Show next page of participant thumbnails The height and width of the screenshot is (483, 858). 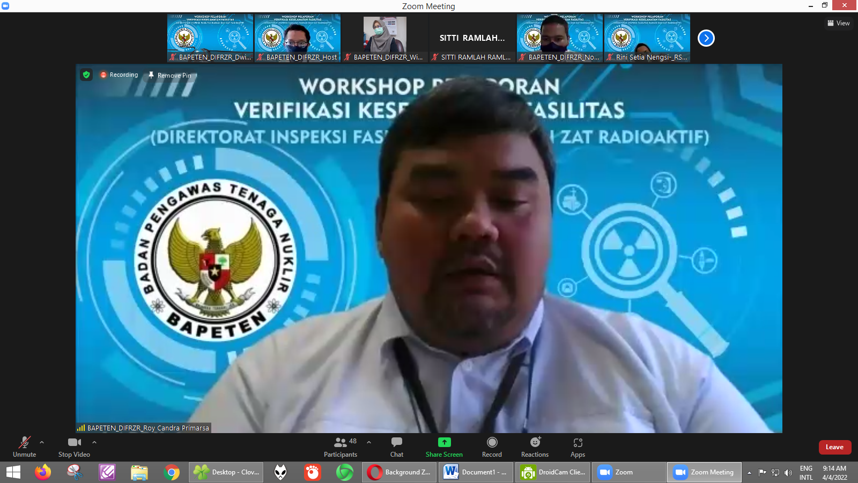(706, 38)
